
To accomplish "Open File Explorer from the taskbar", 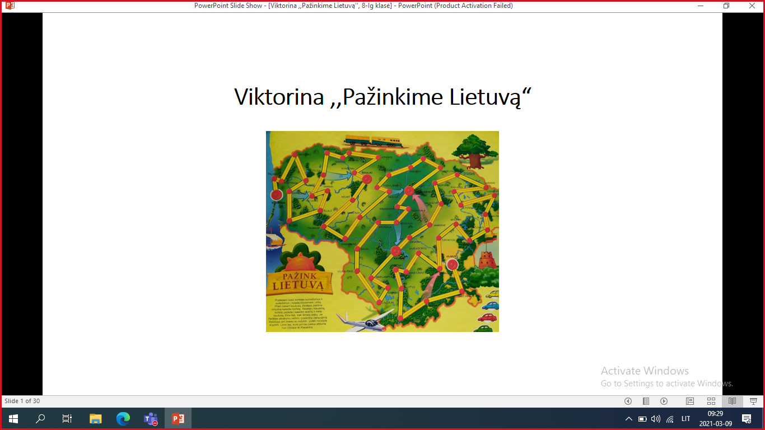I will coord(96,418).
